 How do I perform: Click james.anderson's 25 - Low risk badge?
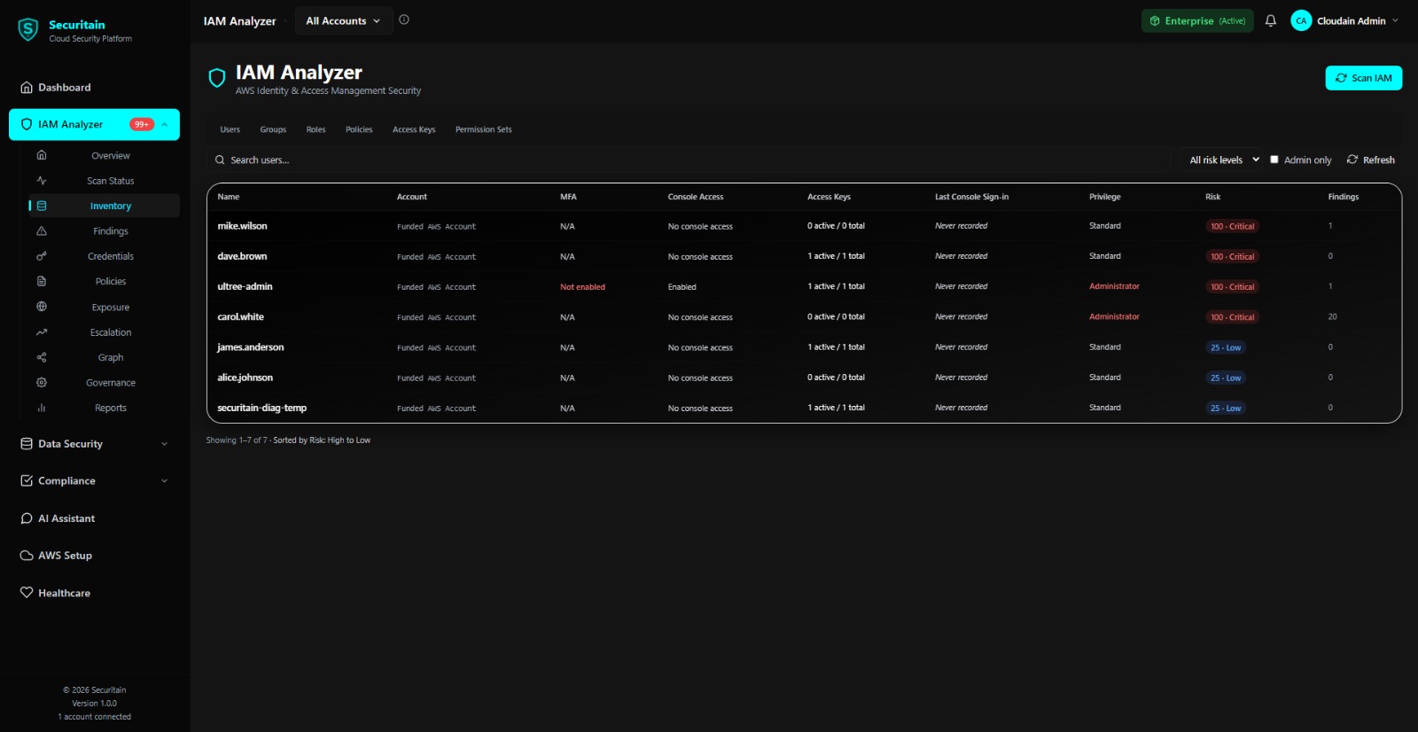(x=1226, y=347)
